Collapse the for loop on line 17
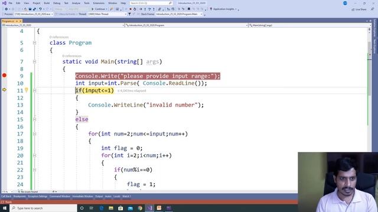Screen dimensions: 378x212 [34, 134]
